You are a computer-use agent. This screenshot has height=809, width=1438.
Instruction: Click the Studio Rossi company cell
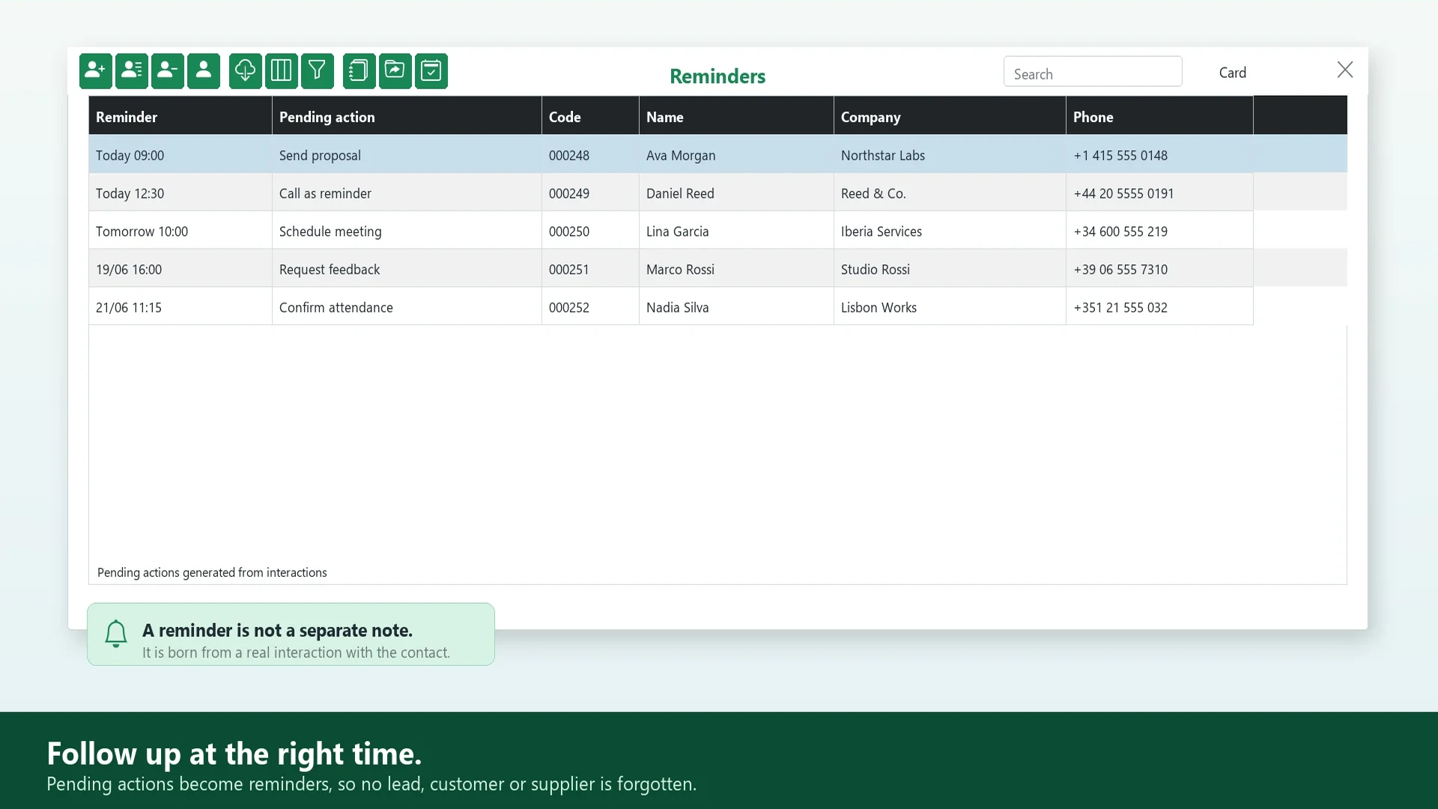point(950,269)
